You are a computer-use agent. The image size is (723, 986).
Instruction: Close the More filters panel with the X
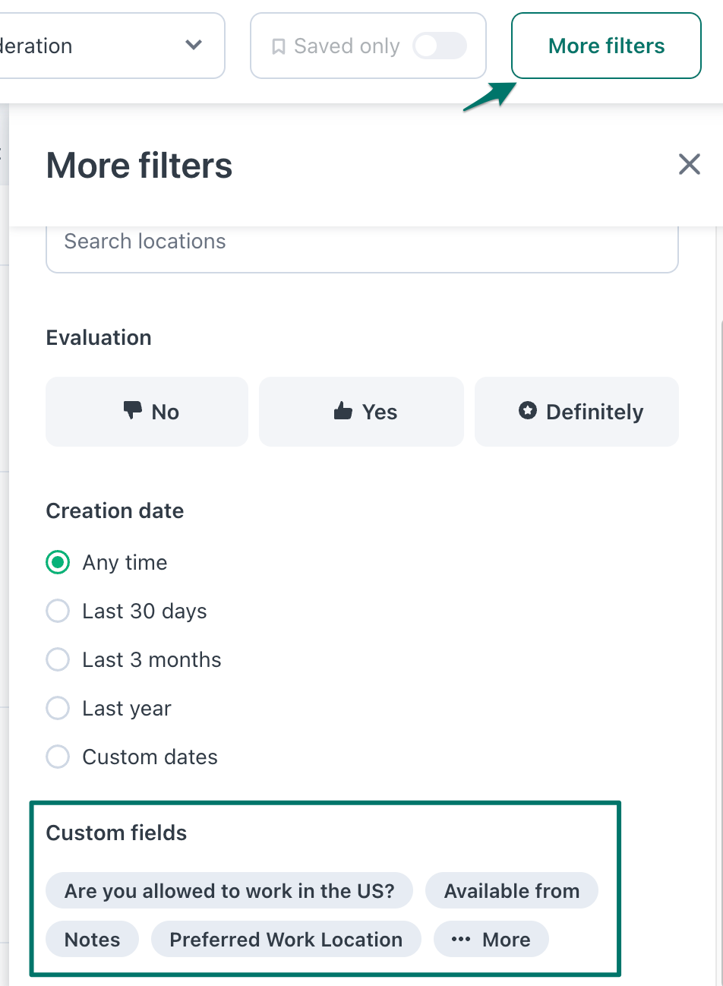tap(689, 164)
